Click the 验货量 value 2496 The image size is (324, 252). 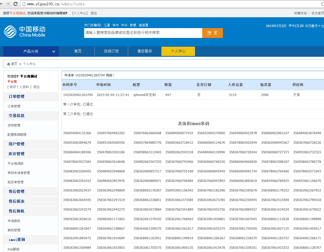265,95
